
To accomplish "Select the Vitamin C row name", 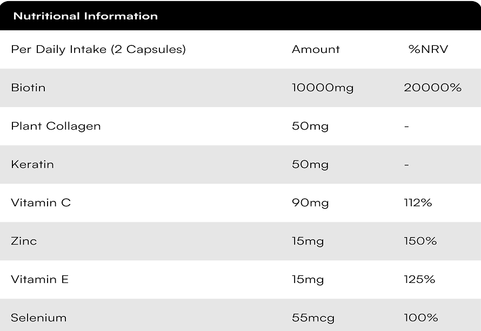I will coord(41,202).
